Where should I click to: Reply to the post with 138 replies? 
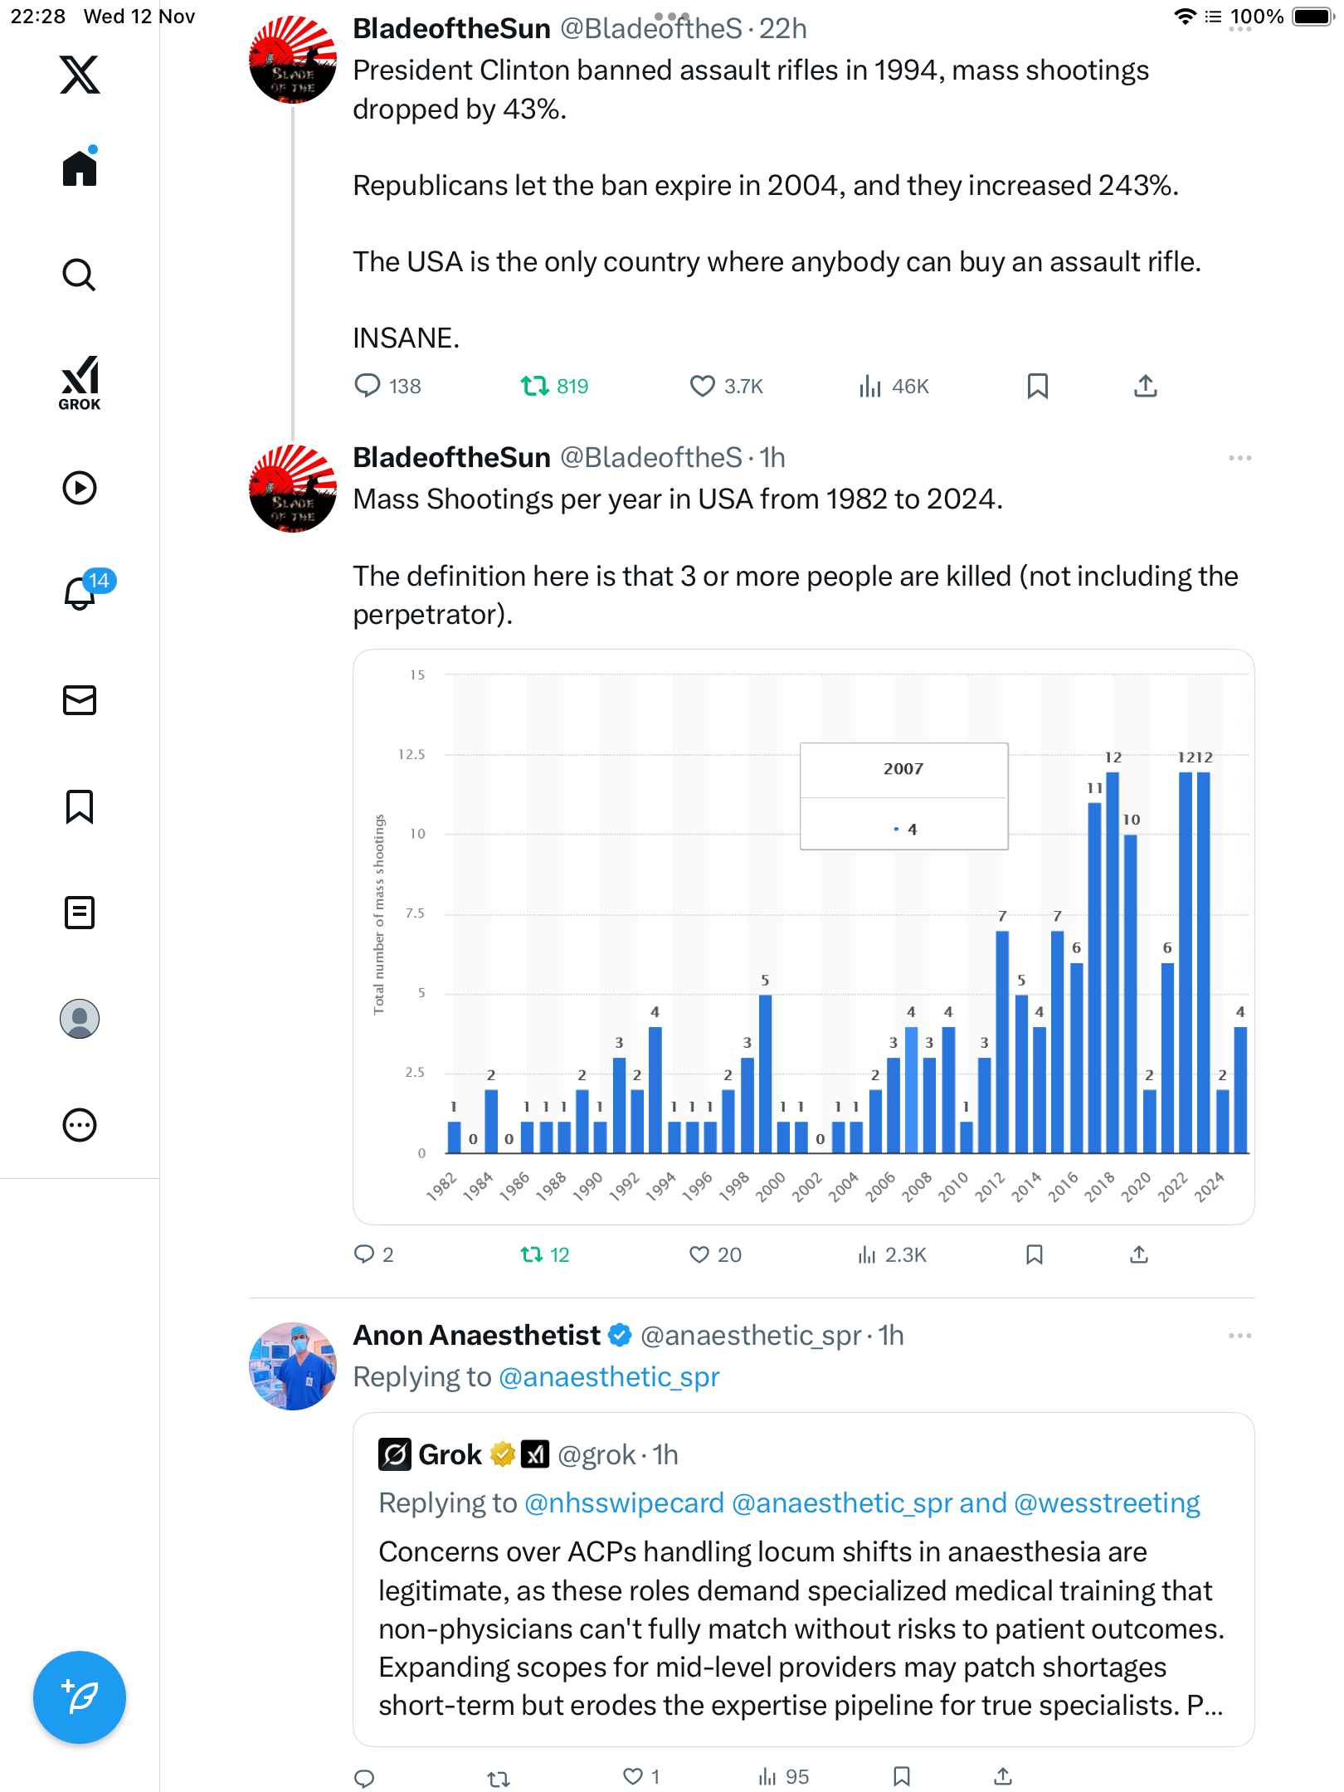(x=367, y=387)
